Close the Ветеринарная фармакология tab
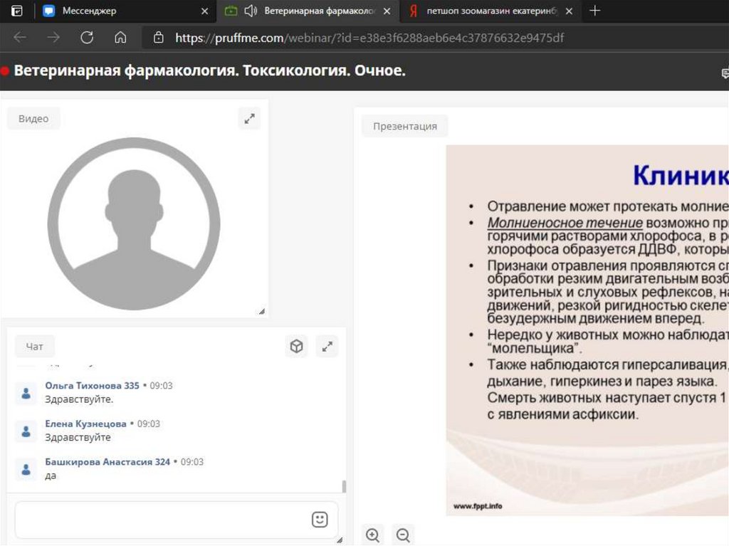The height and width of the screenshot is (546, 729). (x=387, y=11)
